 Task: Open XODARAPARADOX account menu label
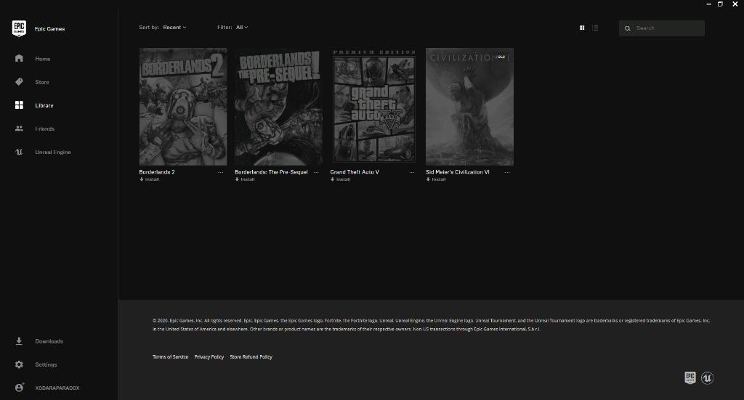(57, 388)
